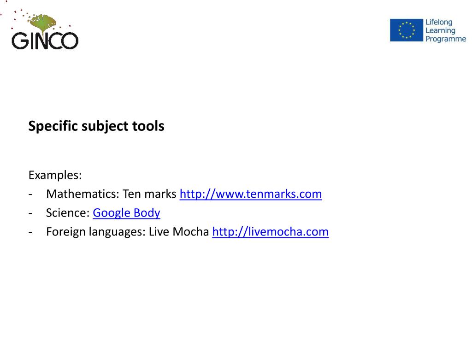
Task: Click the 'Ten marks' tool name
Action: pyautogui.click(x=149, y=194)
